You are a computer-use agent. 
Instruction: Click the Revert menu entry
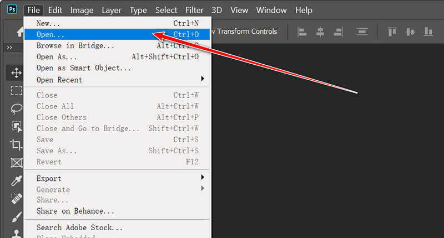117,162
